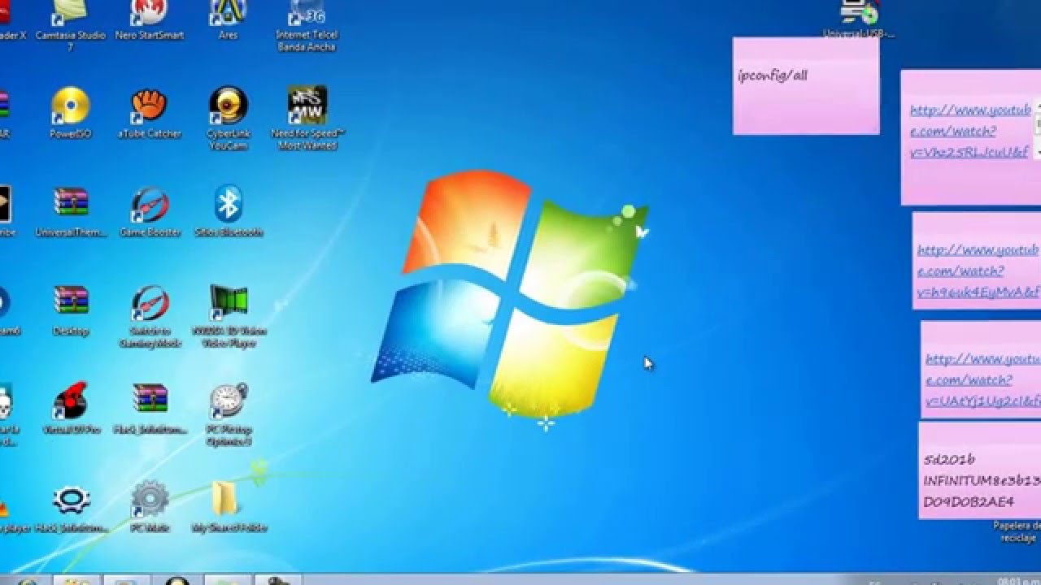This screenshot has height=585, width=1041.
Task: Open the Game Booster shortcut
Action: click(x=150, y=213)
